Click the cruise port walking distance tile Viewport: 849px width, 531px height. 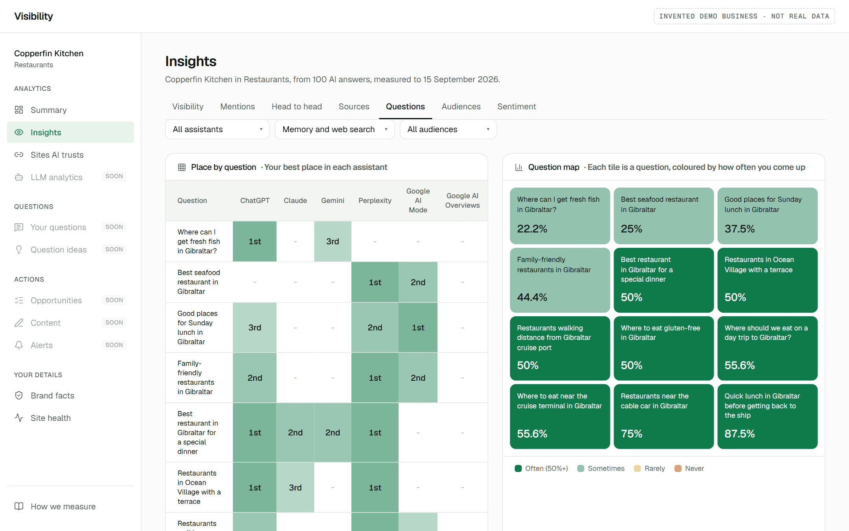560,348
